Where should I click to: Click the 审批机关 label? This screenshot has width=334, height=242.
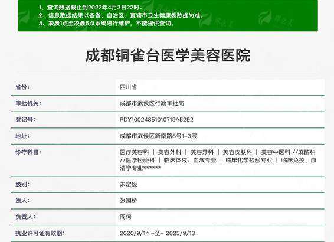pyautogui.click(x=28, y=103)
